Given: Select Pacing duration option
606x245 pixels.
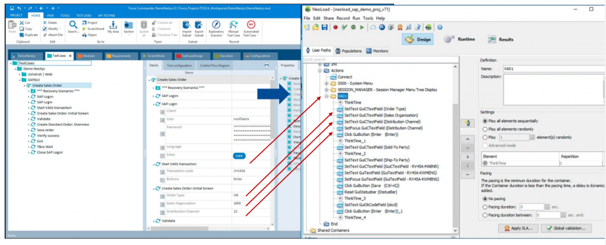Looking at the screenshot, I should click(485, 207).
